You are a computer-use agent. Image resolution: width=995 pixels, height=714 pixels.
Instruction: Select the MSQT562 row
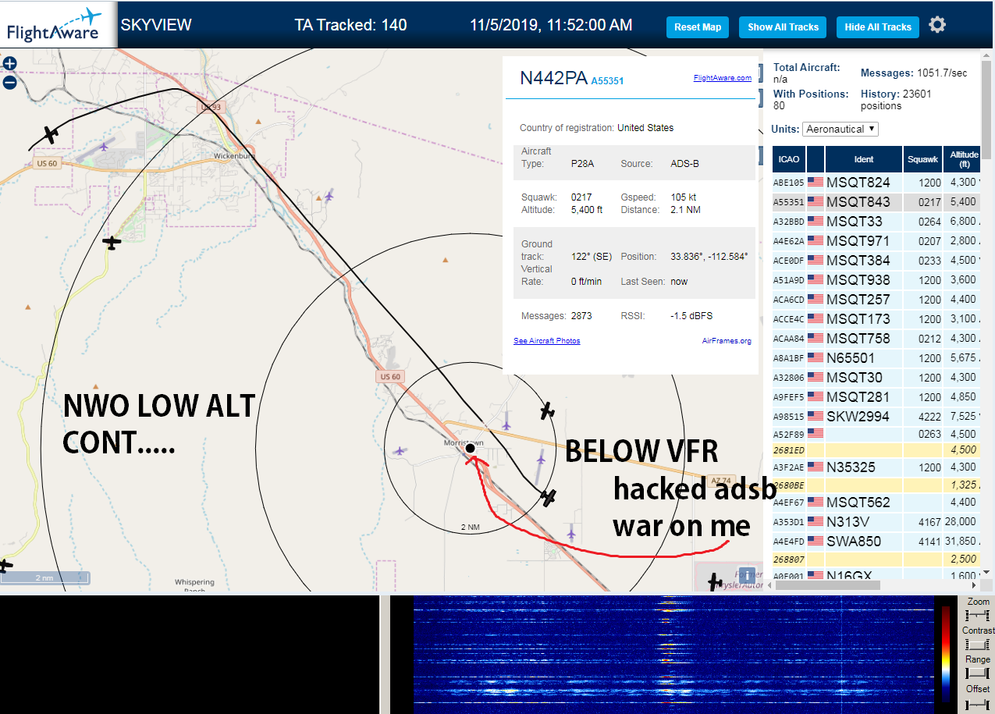pos(877,503)
